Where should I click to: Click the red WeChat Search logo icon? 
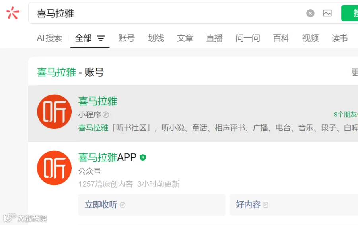pyautogui.click(x=13, y=13)
